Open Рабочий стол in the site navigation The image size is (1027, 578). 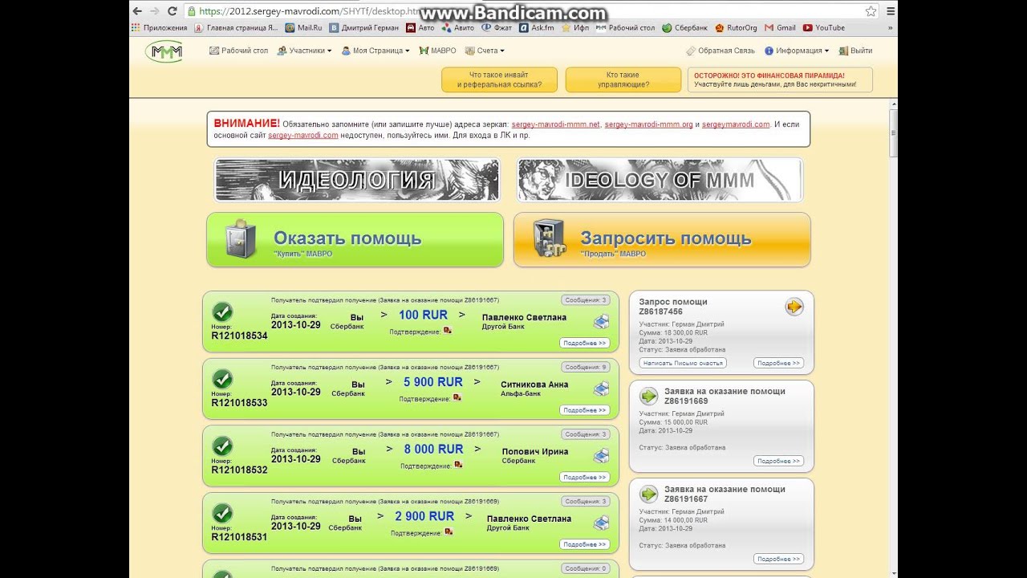pyautogui.click(x=239, y=51)
